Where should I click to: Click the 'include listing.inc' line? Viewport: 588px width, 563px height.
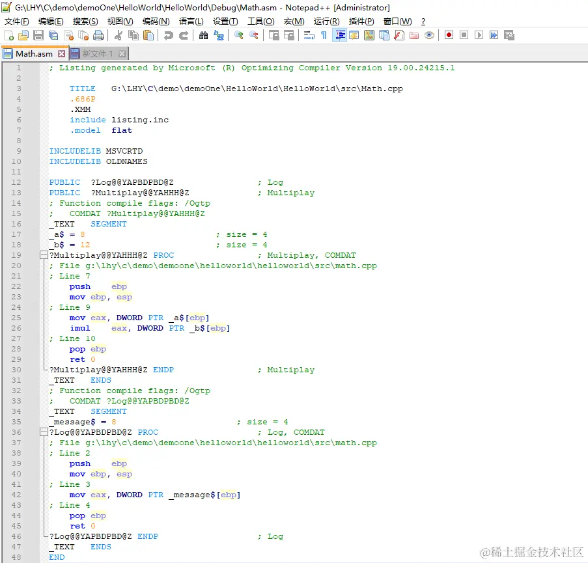[x=119, y=120]
